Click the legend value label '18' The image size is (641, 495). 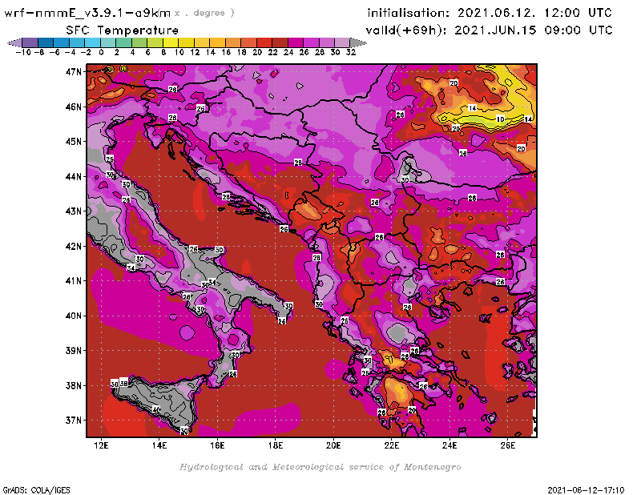pyautogui.click(x=242, y=52)
